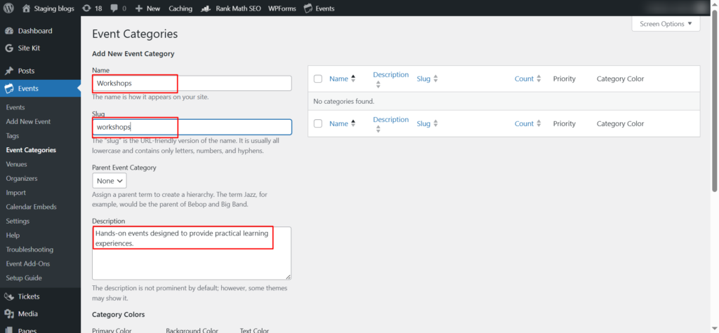This screenshot has width=719, height=333.
Task: Click the Event Categories page heading
Action: [135, 34]
